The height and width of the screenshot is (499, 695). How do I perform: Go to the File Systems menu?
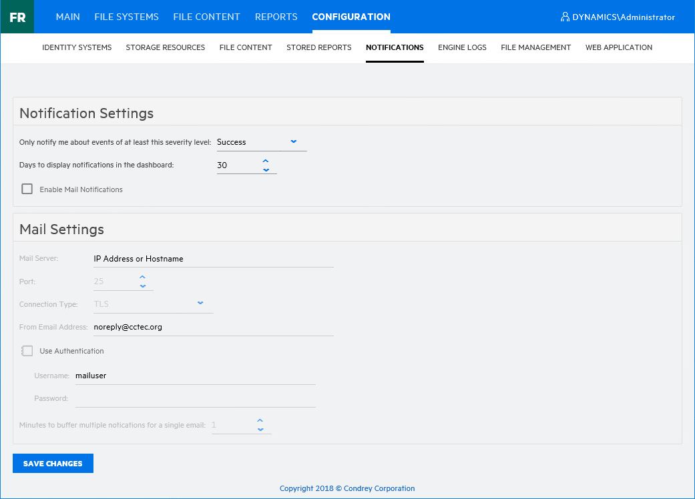coord(126,17)
